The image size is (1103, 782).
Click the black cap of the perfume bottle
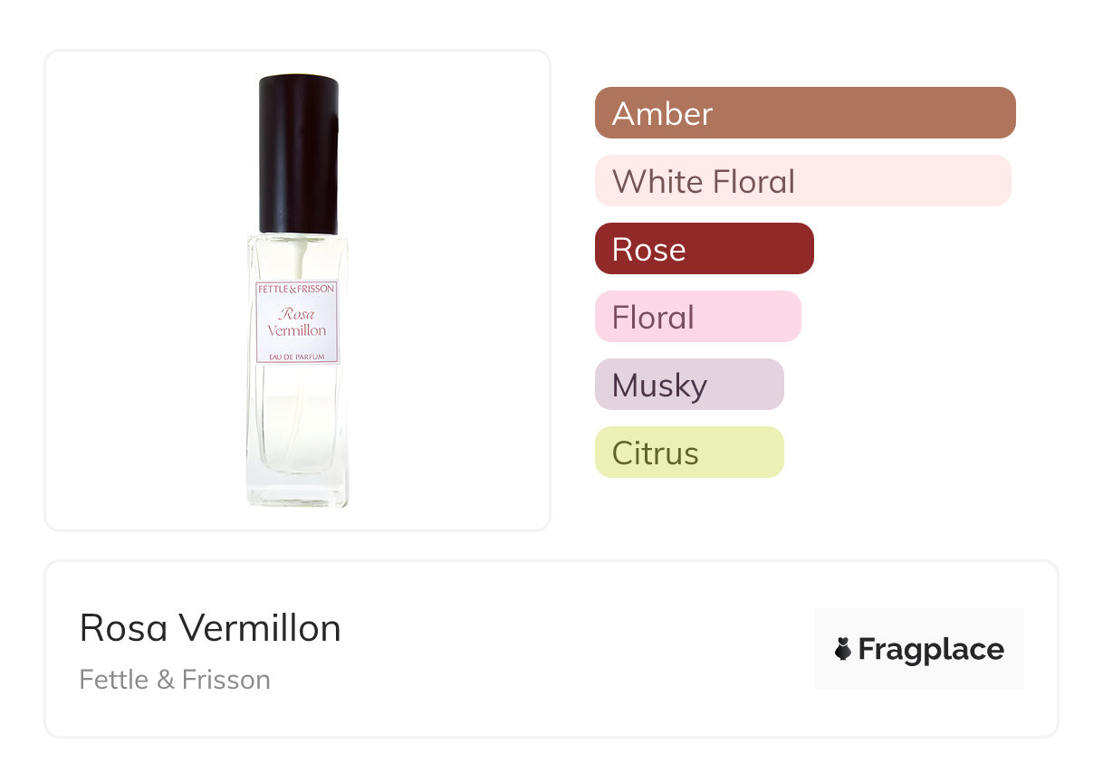(298, 154)
